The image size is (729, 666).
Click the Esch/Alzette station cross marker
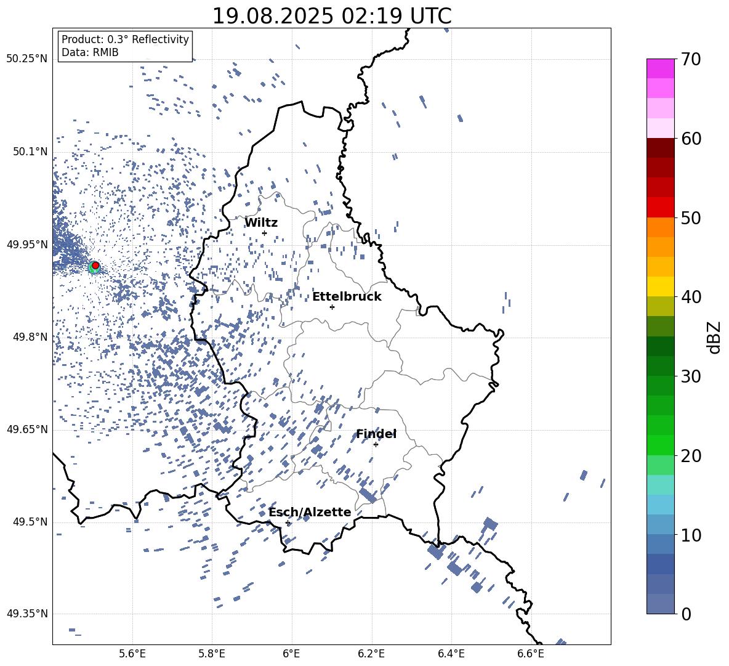288,522
